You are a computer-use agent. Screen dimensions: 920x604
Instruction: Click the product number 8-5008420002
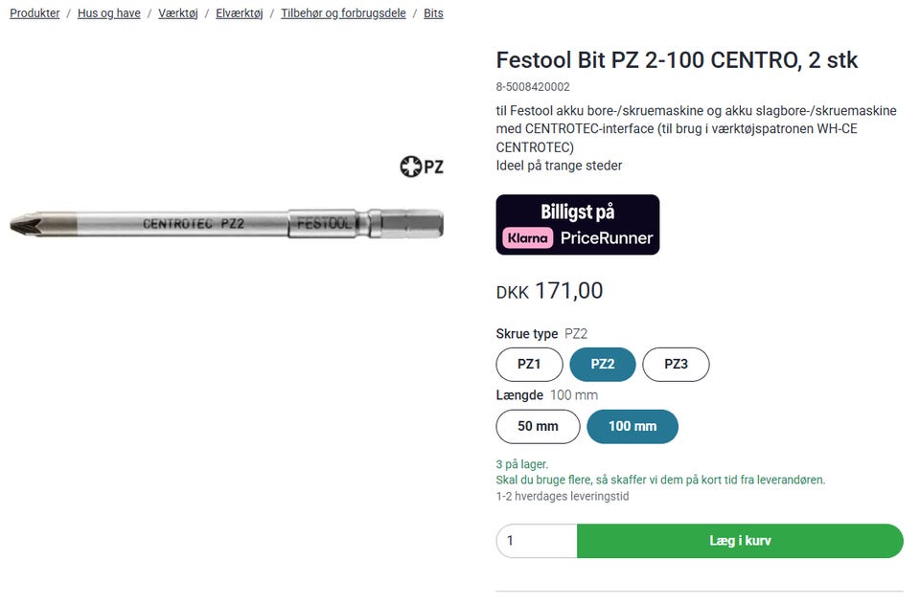tap(533, 87)
